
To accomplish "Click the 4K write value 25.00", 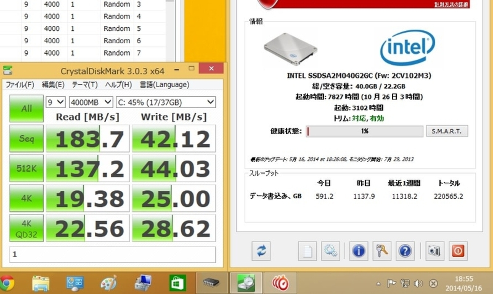I will [x=174, y=198].
